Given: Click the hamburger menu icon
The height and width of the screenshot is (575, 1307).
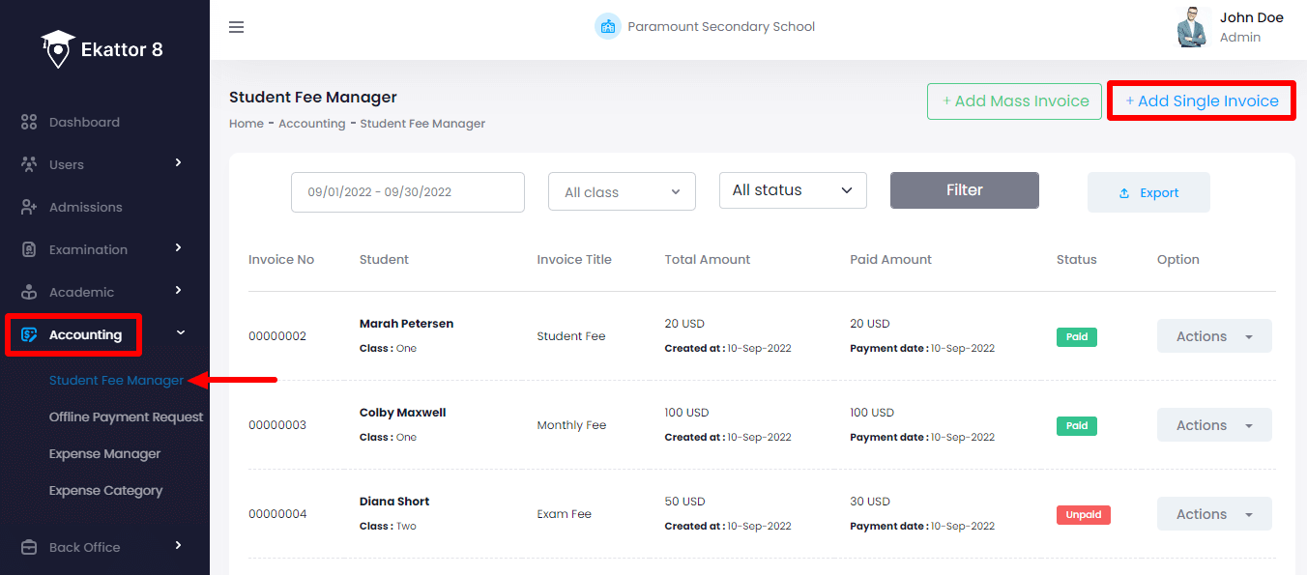Looking at the screenshot, I should click(x=236, y=27).
